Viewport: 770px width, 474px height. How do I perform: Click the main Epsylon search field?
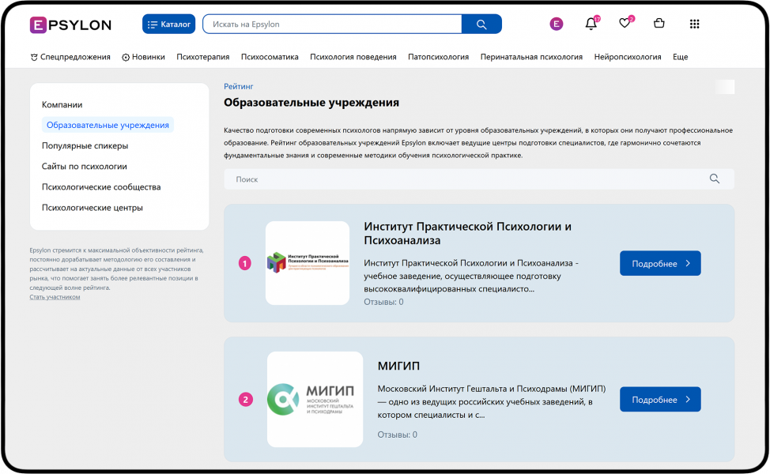333,24
